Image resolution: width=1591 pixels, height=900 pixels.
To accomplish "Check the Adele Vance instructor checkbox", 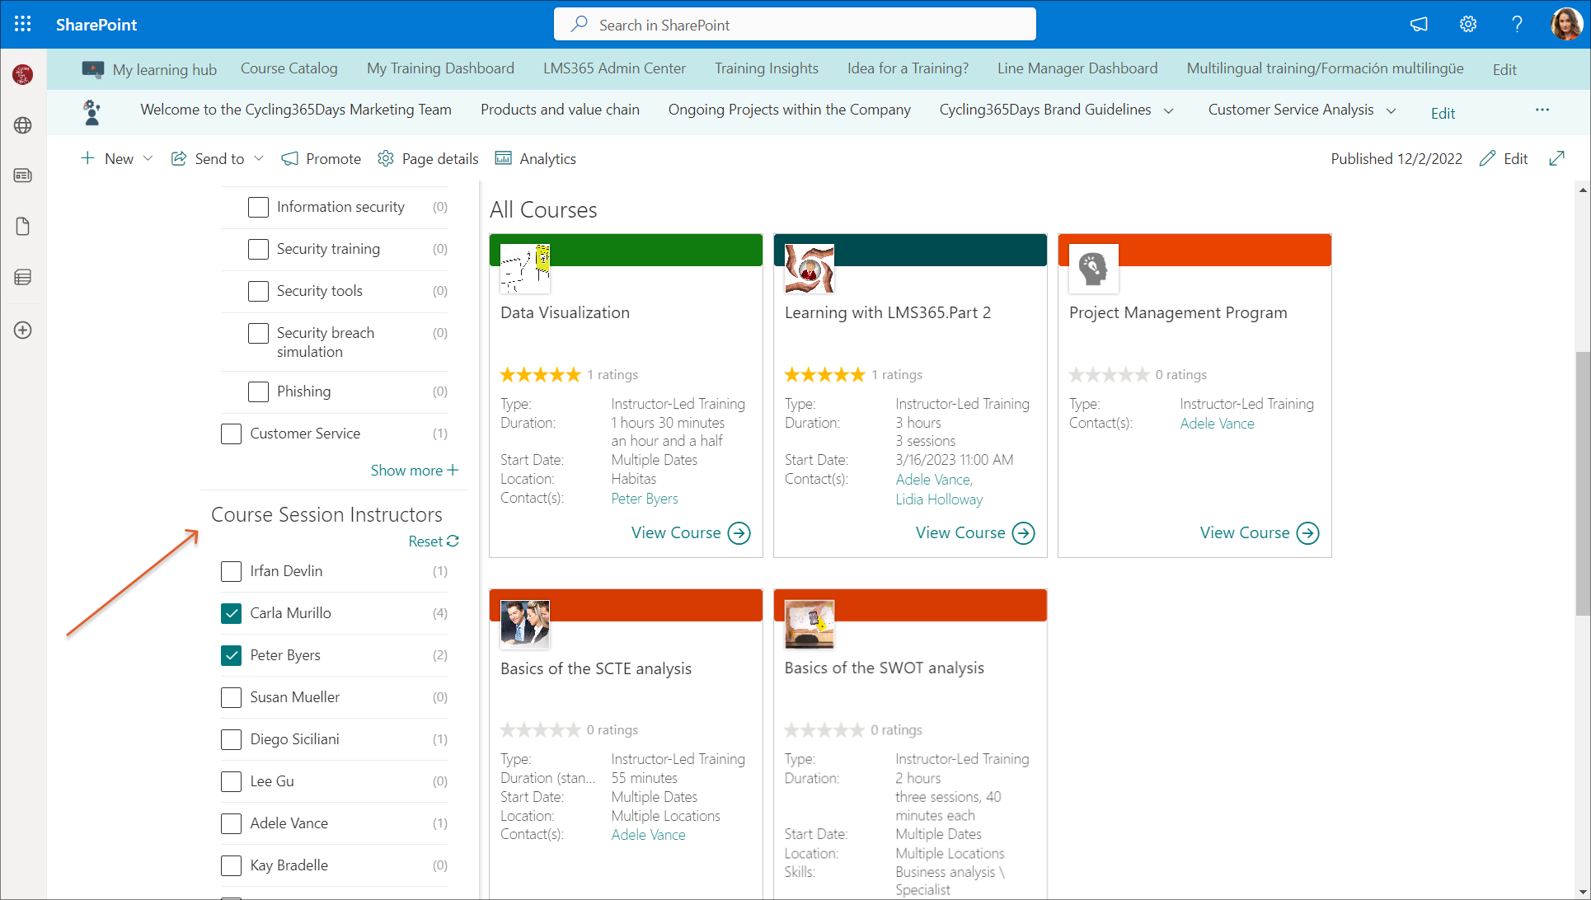I will coord(231,823).
